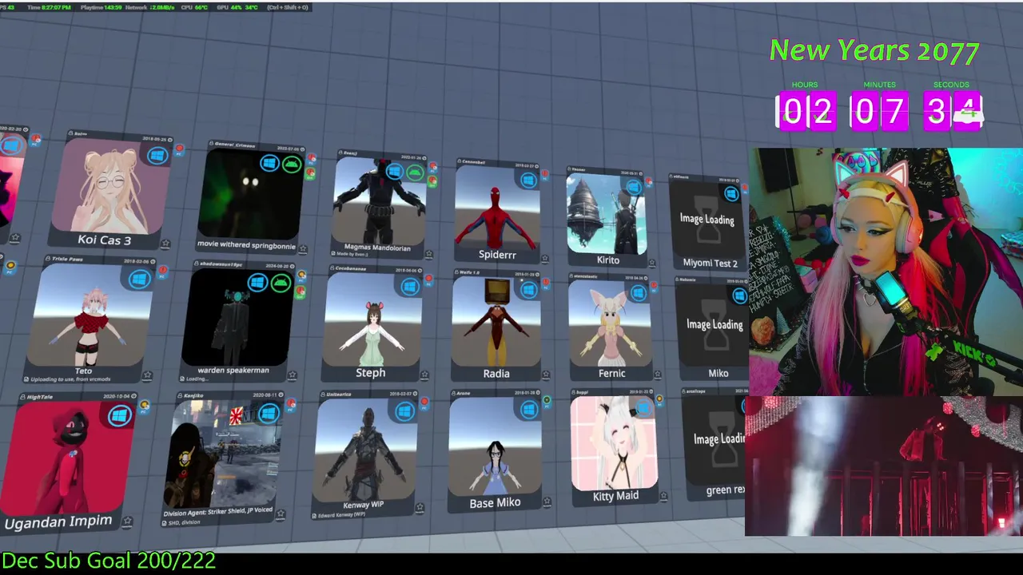This screenshot has height=575, width=1023.
Task: Click Windows platform icon on Radia card
Action: 527,291
